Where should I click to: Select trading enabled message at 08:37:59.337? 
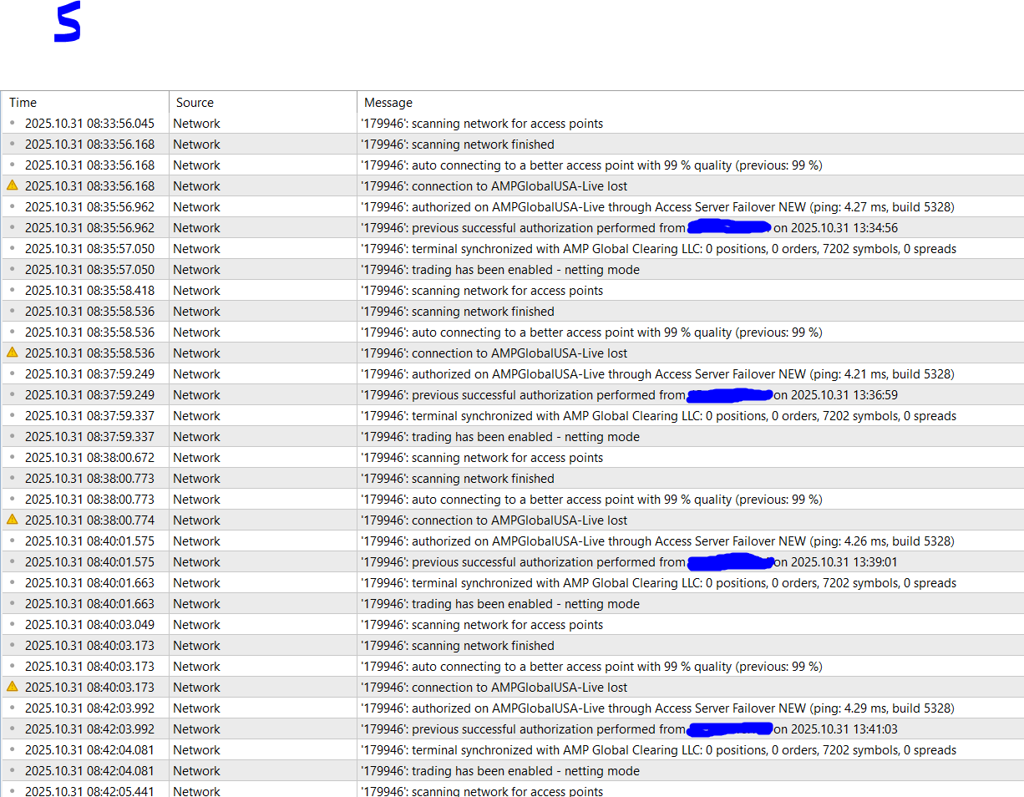499,437
